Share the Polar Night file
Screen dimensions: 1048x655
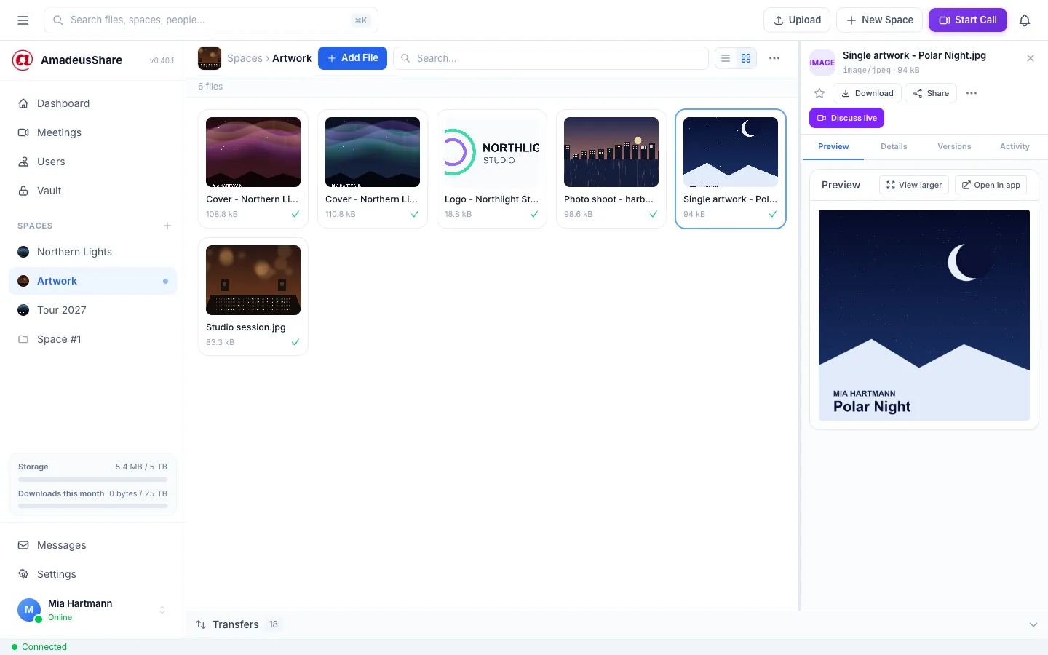931,93
